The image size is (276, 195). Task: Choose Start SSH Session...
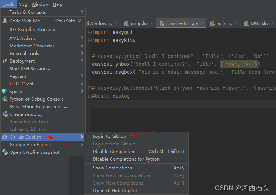[x=43, y=69]
